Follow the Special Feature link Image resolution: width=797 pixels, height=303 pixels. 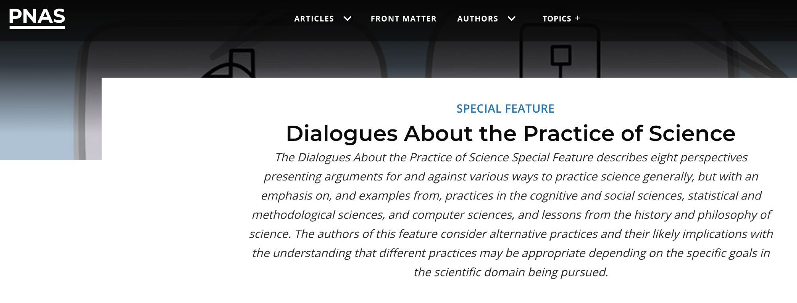(x=505, y=109)
